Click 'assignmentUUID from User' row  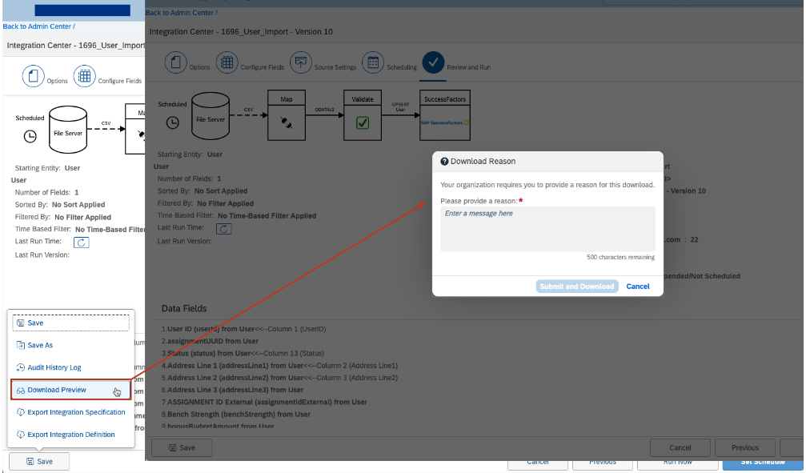pos(210,341)
